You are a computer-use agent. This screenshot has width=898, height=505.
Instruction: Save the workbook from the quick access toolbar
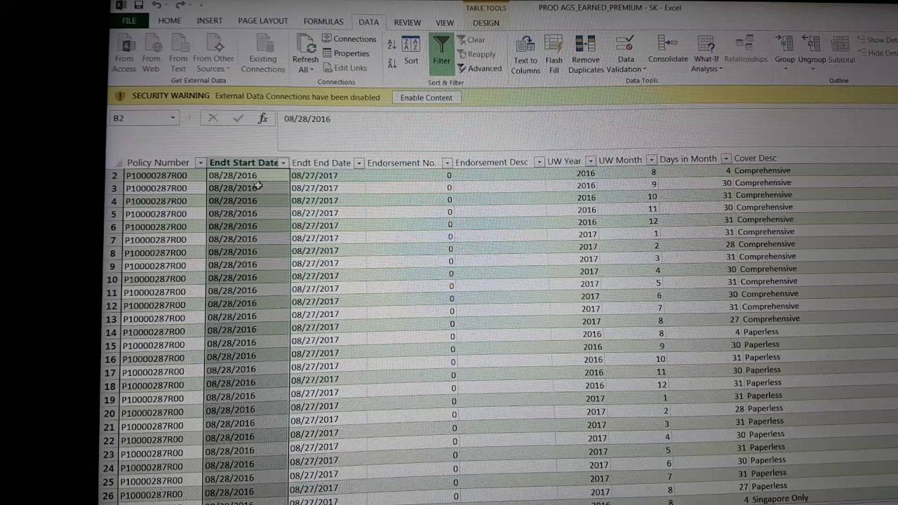pos(138,5)
